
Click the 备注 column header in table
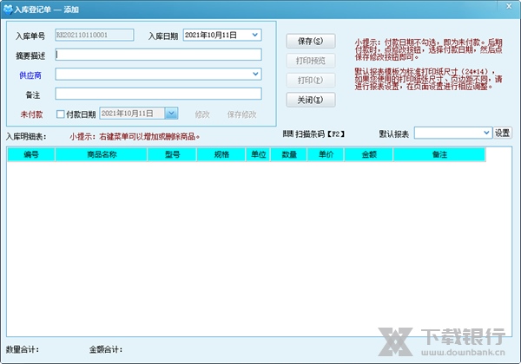pos(439,154)
